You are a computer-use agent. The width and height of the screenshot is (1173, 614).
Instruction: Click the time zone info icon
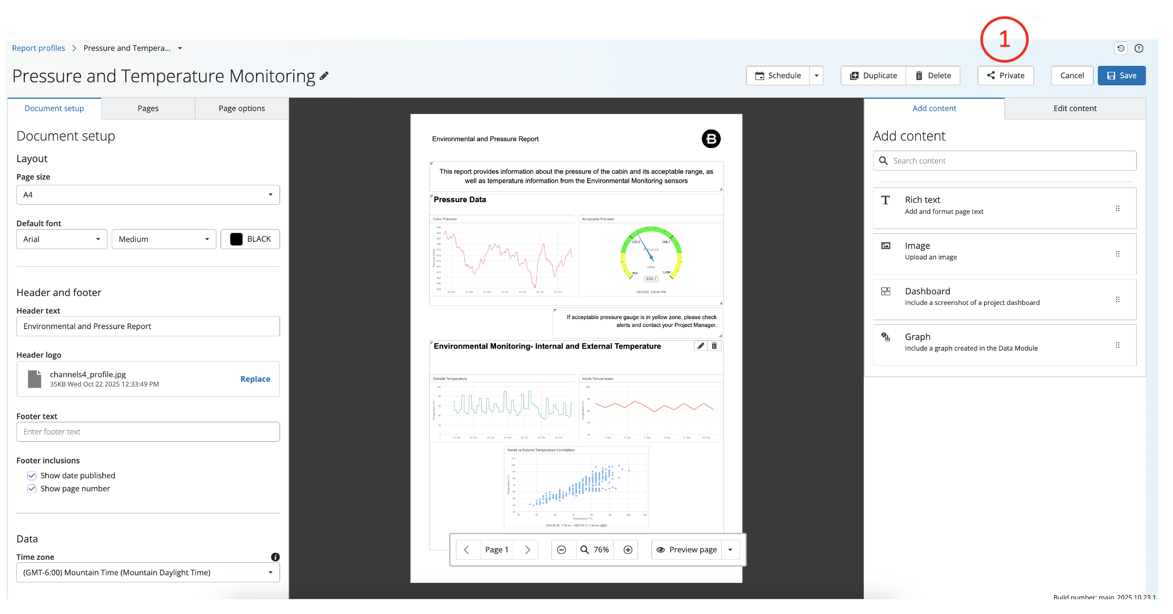tap(275, 557)
